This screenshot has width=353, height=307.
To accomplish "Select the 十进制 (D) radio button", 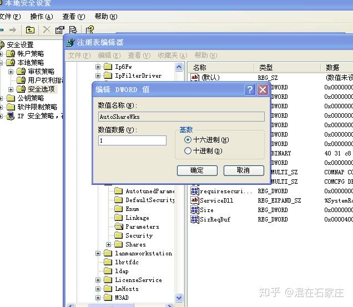I will point(188,150).
